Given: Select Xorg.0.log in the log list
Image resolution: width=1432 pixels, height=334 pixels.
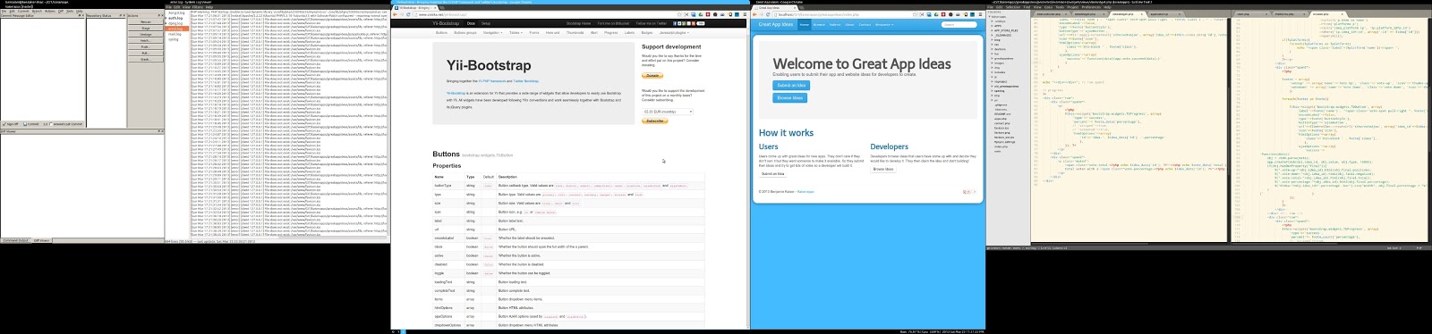Looking at the screenshot, I should 176,13.
